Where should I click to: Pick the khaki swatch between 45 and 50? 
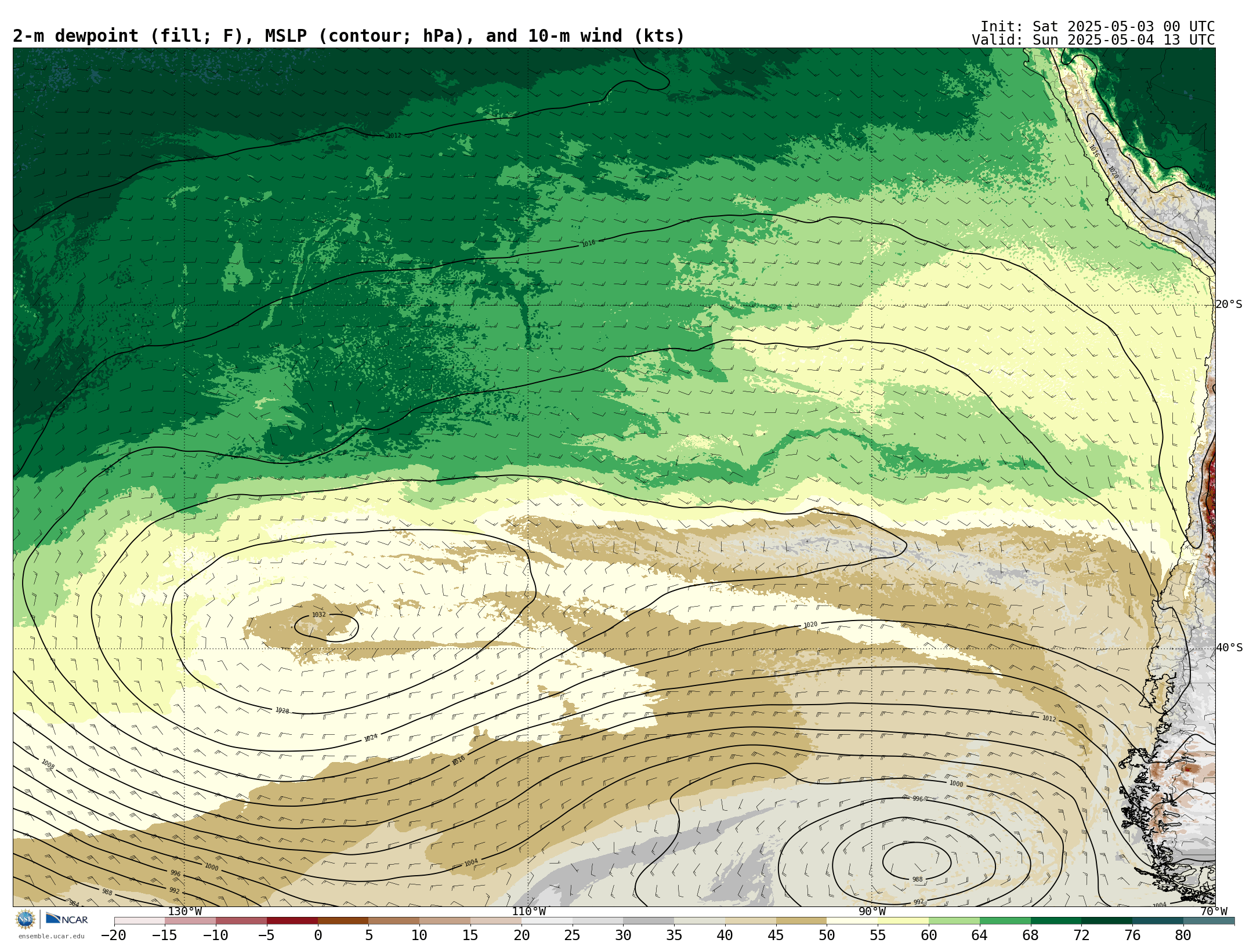(x=801, y=920)
